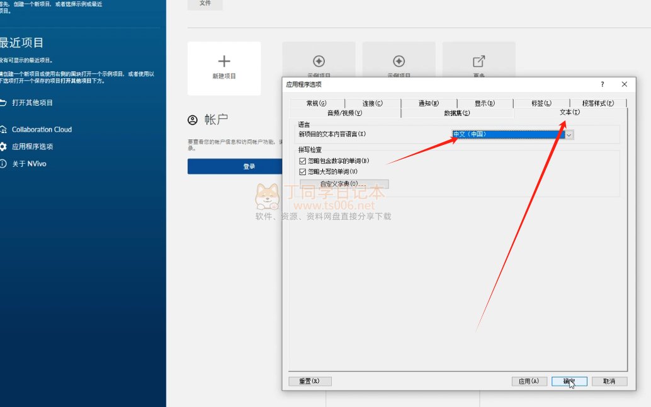Click the question mark help icon in dialog
This screenshot has height=407, width=651.
603,84
